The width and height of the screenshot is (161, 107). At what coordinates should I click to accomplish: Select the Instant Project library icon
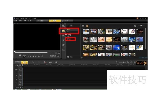(64, 31)
